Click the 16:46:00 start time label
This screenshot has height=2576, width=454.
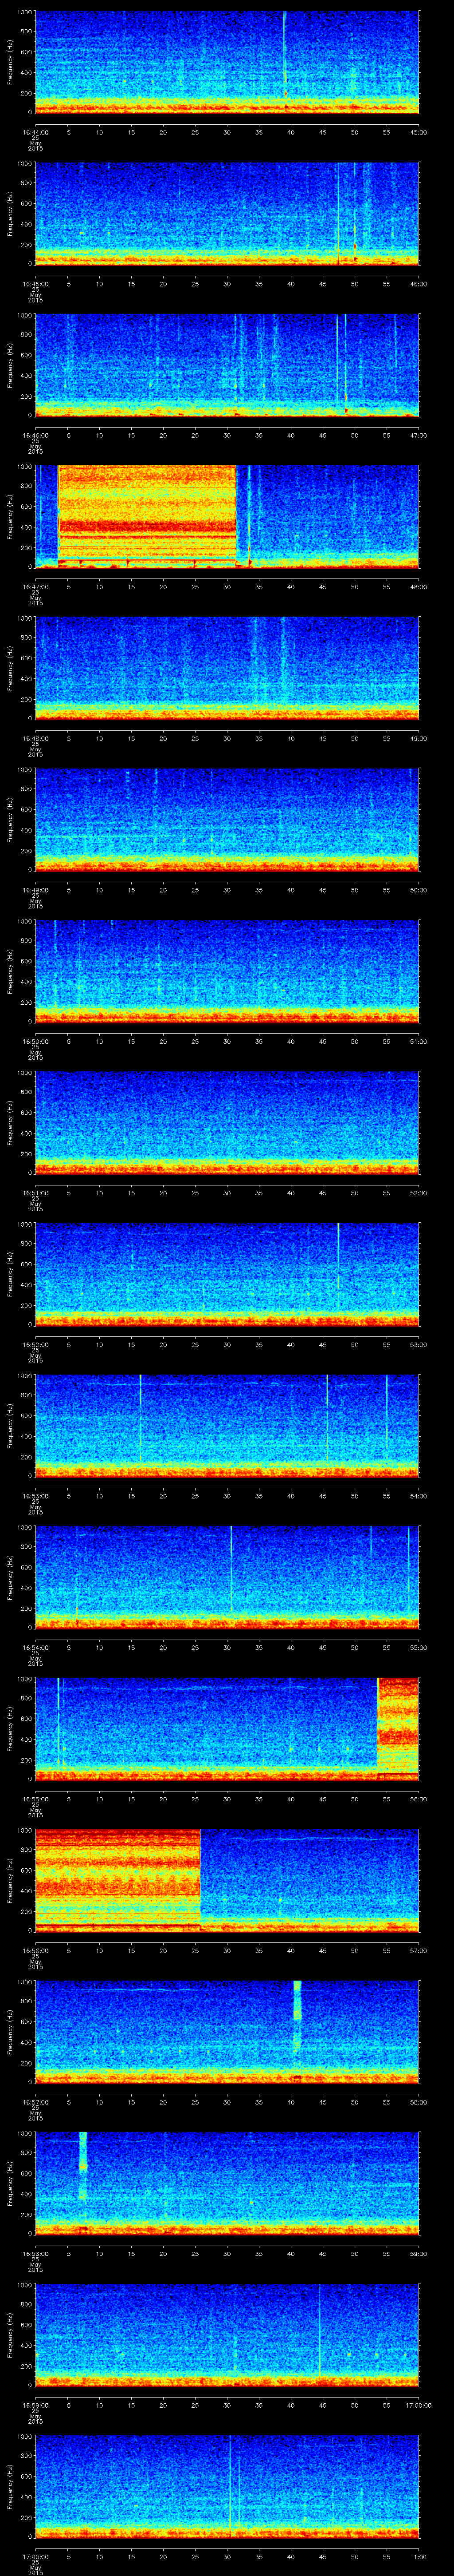(x=36, y=435)
